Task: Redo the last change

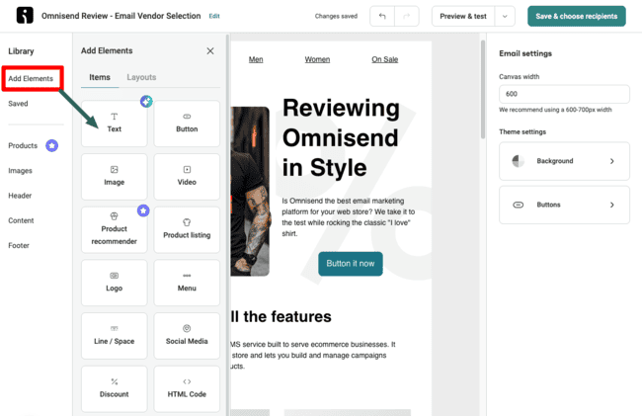Action: click(x=407, y=16)
